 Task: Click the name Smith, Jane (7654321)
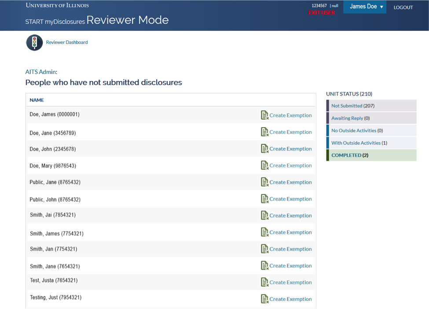pyautogui.click(x=55, y=267)
